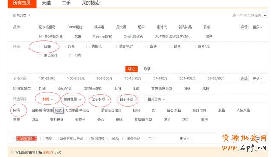Click the speaker icon beside gold price
Viewport: 271px width, 157px height.
tap(12, 152)
